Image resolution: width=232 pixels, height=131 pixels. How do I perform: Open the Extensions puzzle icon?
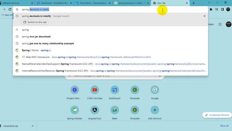211,9
